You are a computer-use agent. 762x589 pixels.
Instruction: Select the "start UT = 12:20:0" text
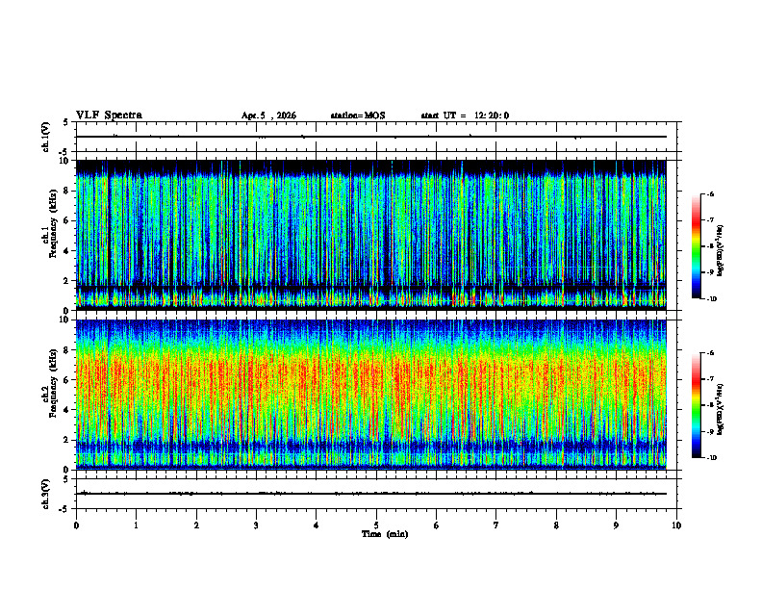465,115
